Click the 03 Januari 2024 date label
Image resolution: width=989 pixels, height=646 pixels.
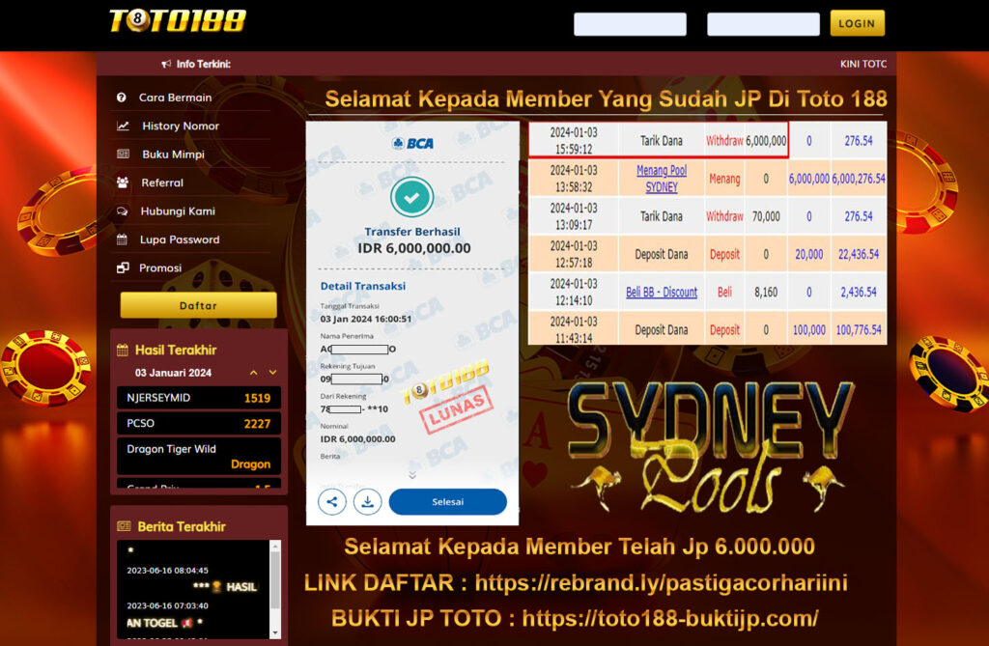pos(173,373)
